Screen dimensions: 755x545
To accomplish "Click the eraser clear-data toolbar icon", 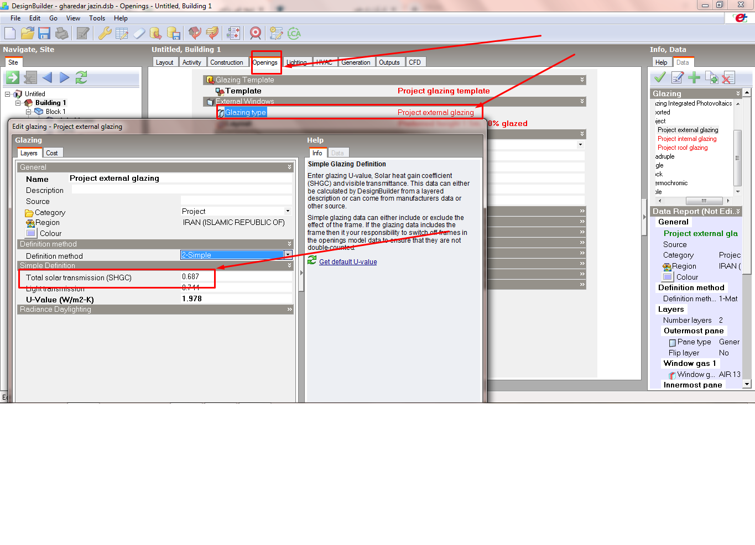I will 139,33.
